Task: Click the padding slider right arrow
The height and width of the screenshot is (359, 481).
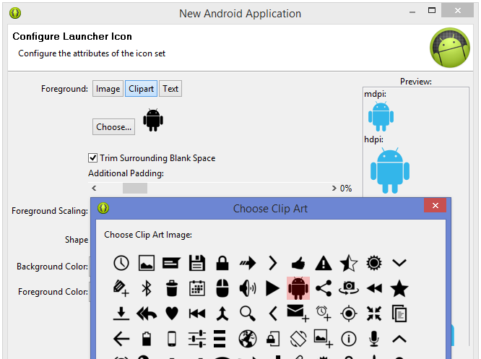Action: click(x=334, y=188)
